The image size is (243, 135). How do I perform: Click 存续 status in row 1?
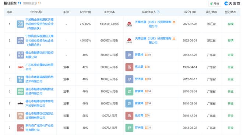click(230, 24)
